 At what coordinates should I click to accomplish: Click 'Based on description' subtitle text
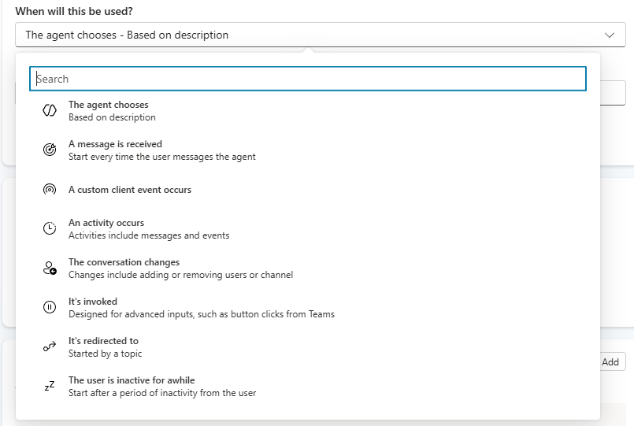[112, 117]
